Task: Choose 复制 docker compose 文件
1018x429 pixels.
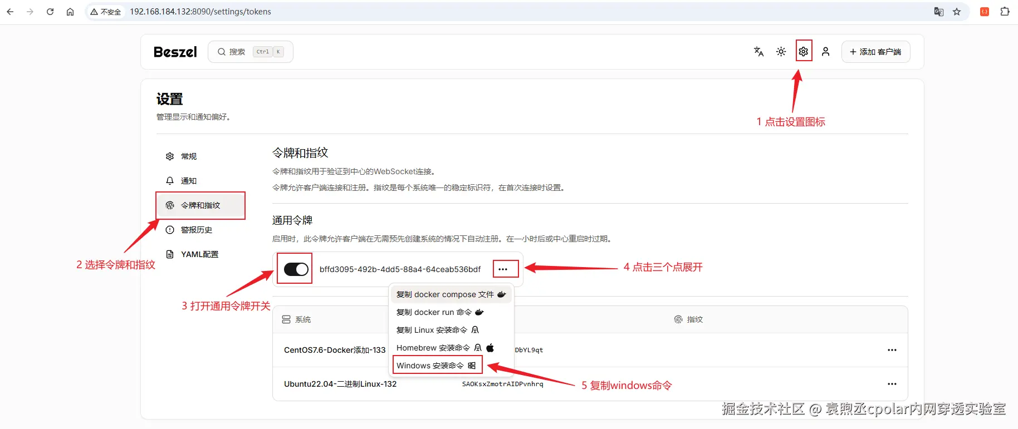Action: coord(451,294)
